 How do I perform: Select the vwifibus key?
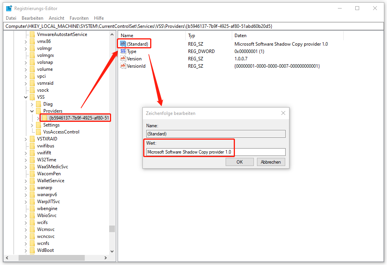point(46,146)
